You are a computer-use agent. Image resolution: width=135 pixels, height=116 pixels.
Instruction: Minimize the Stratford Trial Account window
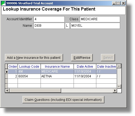114,3
